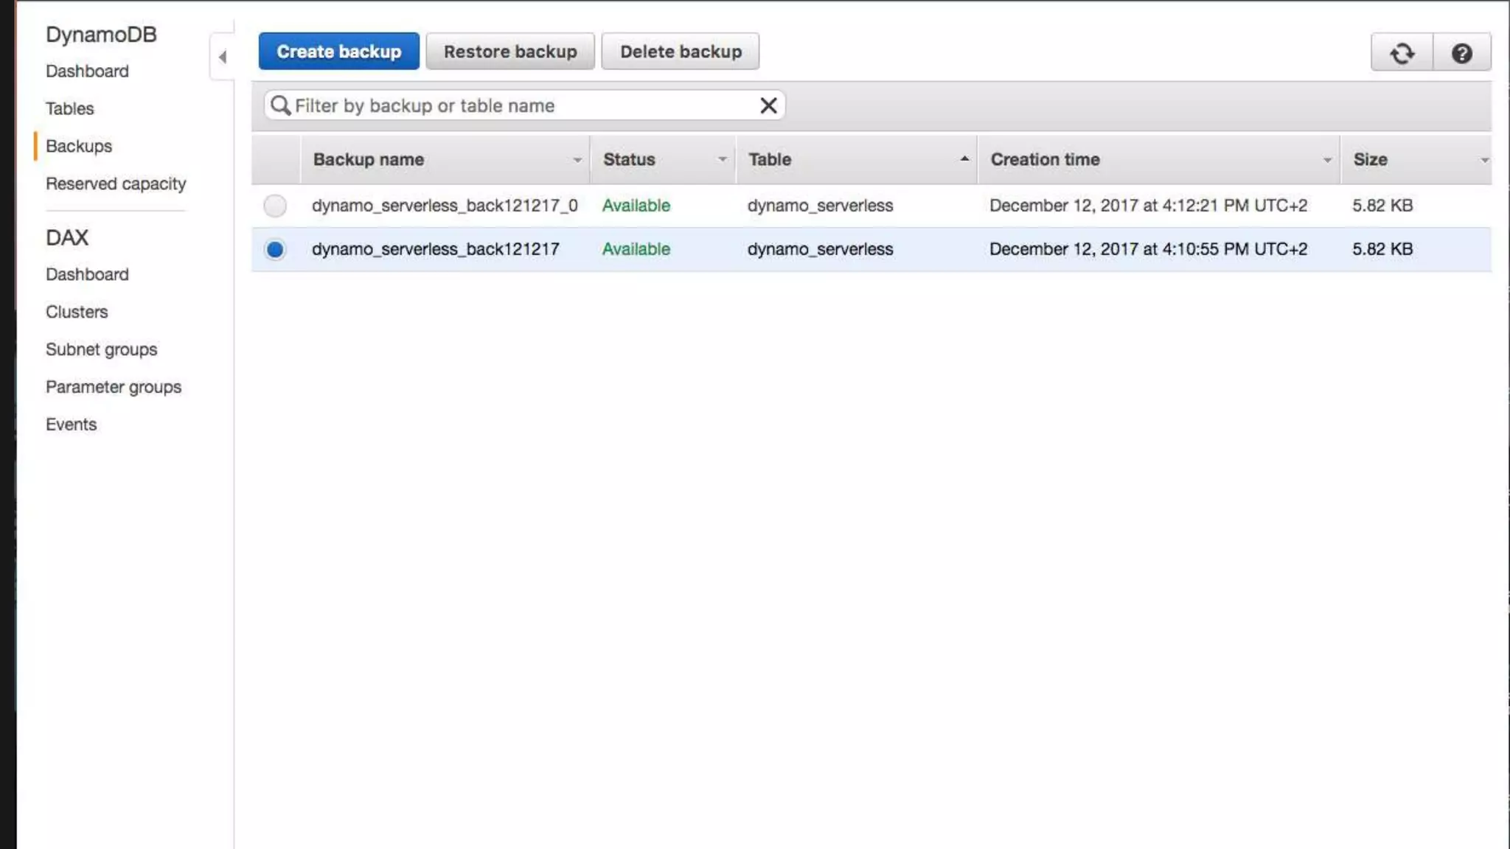Viewport: 1510px width, 849px height.
Task: Open the Status column dropdown arrow
Action: click(722, 160)
